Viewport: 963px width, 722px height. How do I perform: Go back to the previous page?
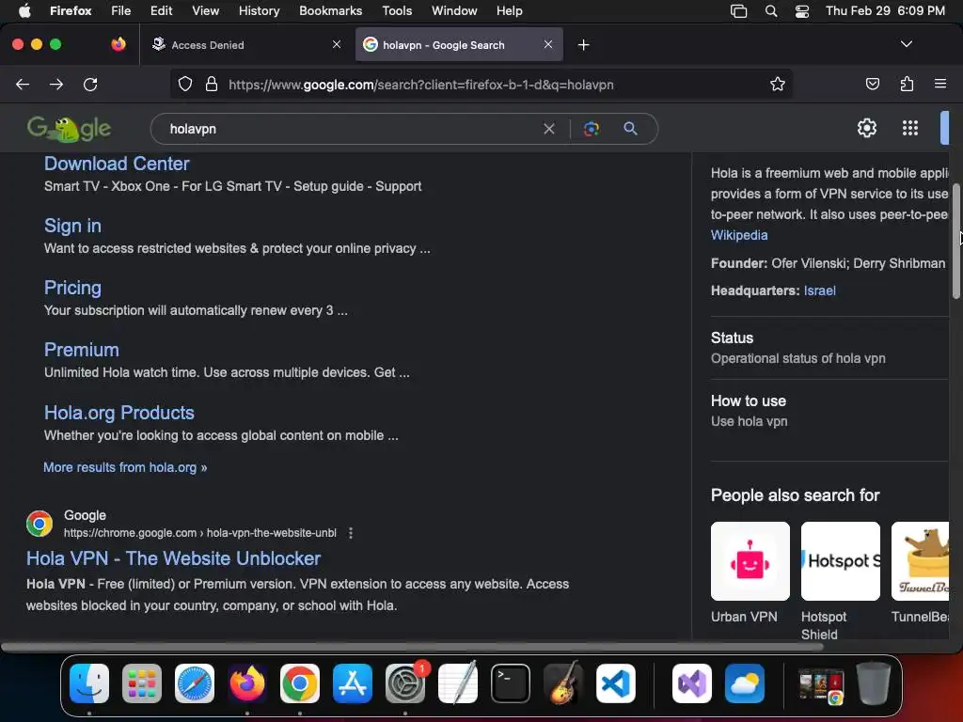pos(23,84)
